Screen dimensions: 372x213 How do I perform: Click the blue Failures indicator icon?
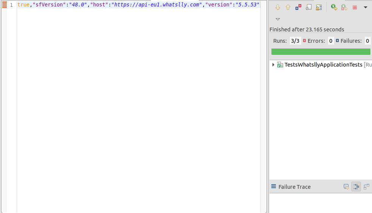(337, 40)
